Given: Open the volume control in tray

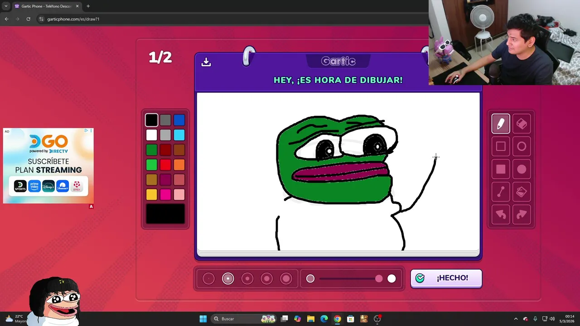Looking at the screenshot, I should pos(552,319).
